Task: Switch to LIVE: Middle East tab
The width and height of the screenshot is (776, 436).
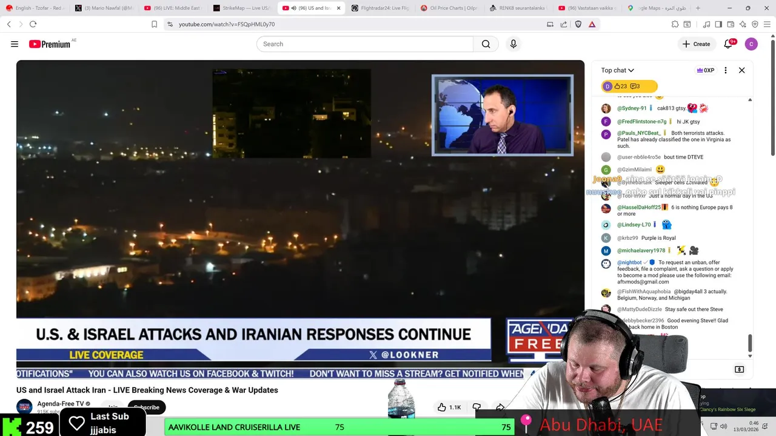Action: tap(173, 8)
